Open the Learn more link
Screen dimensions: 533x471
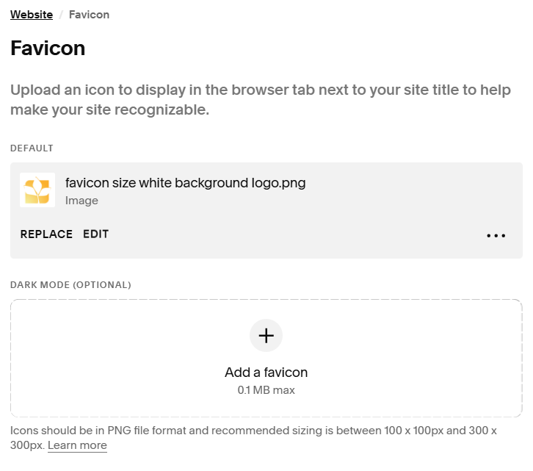[77, 445]
